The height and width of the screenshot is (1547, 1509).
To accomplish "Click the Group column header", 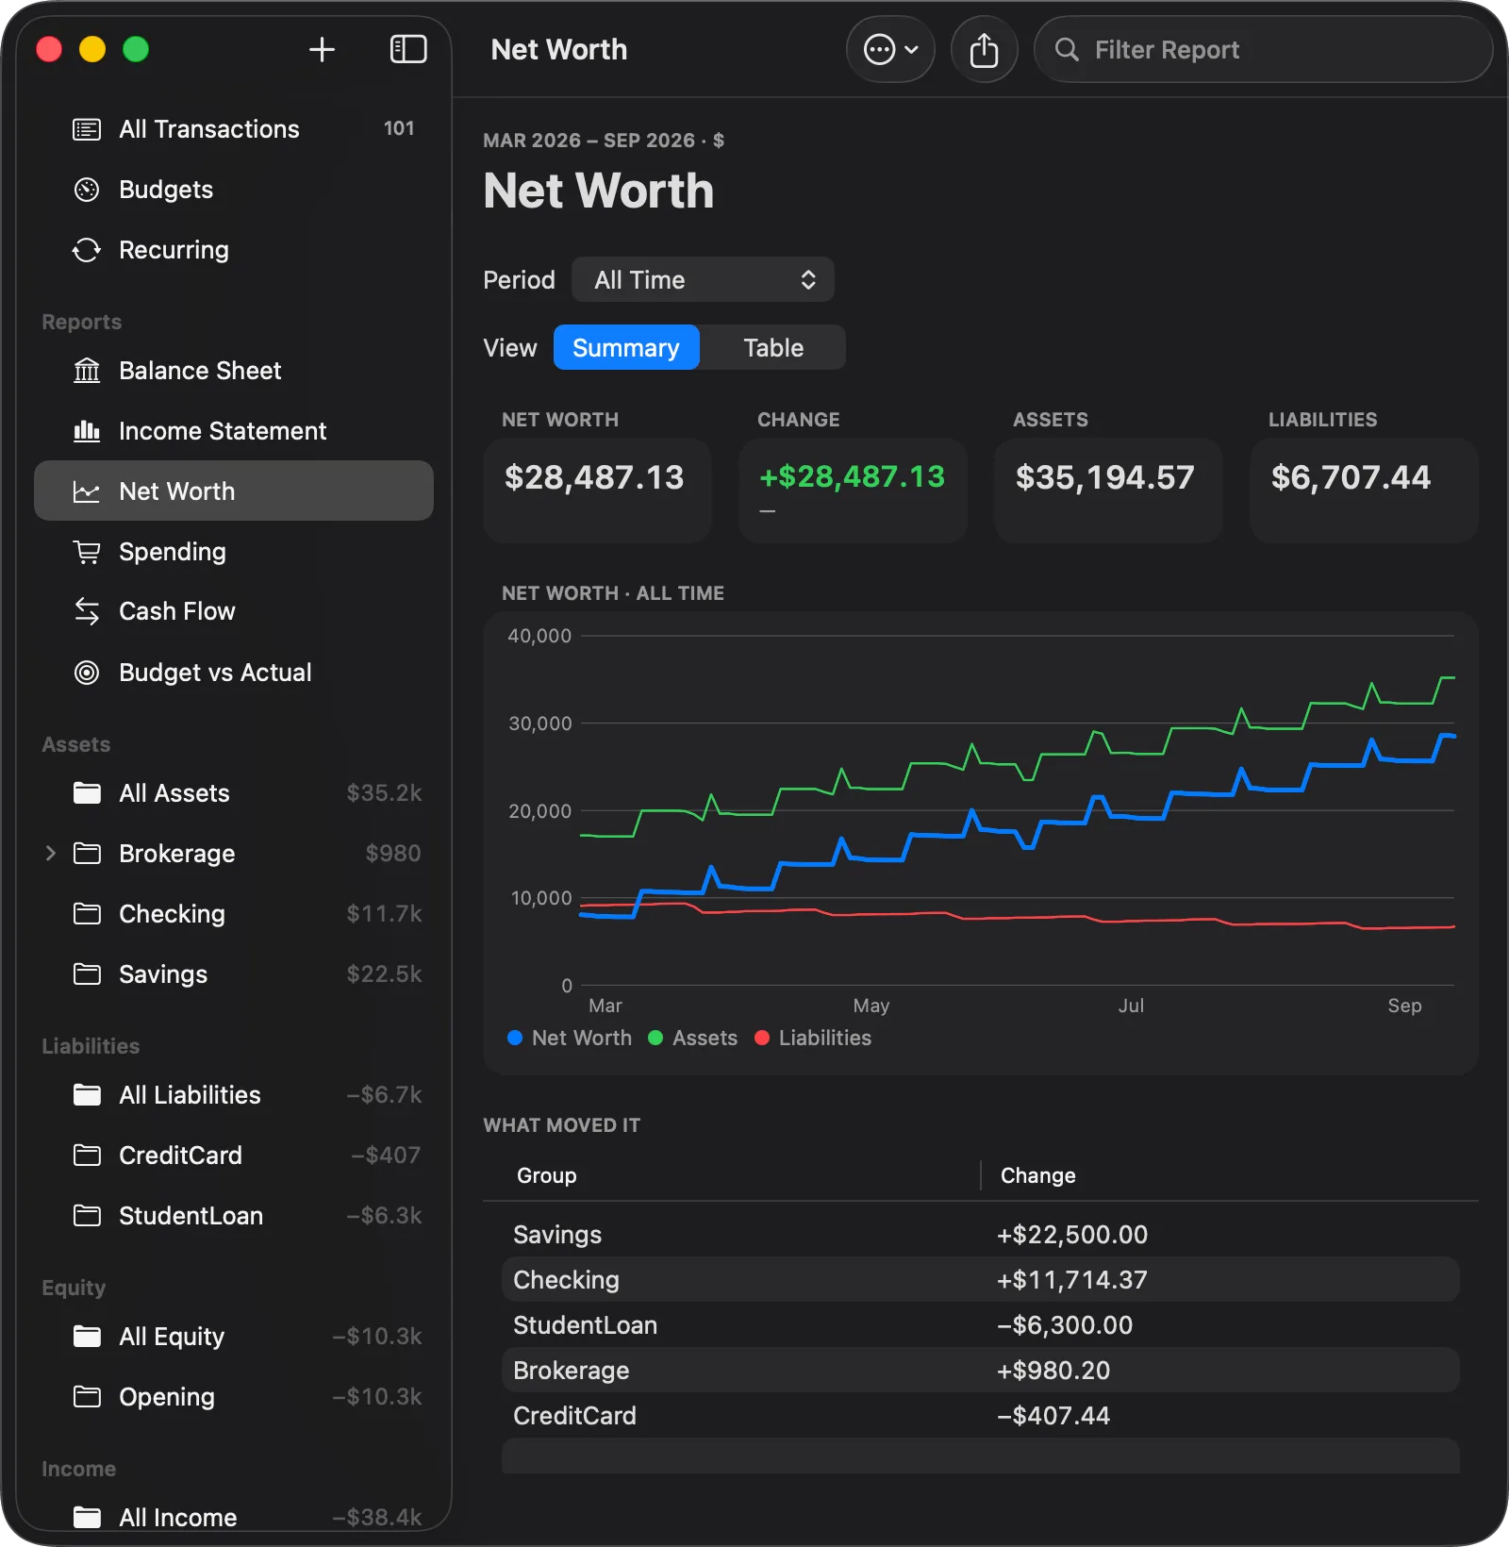I will coord(547,1175).
